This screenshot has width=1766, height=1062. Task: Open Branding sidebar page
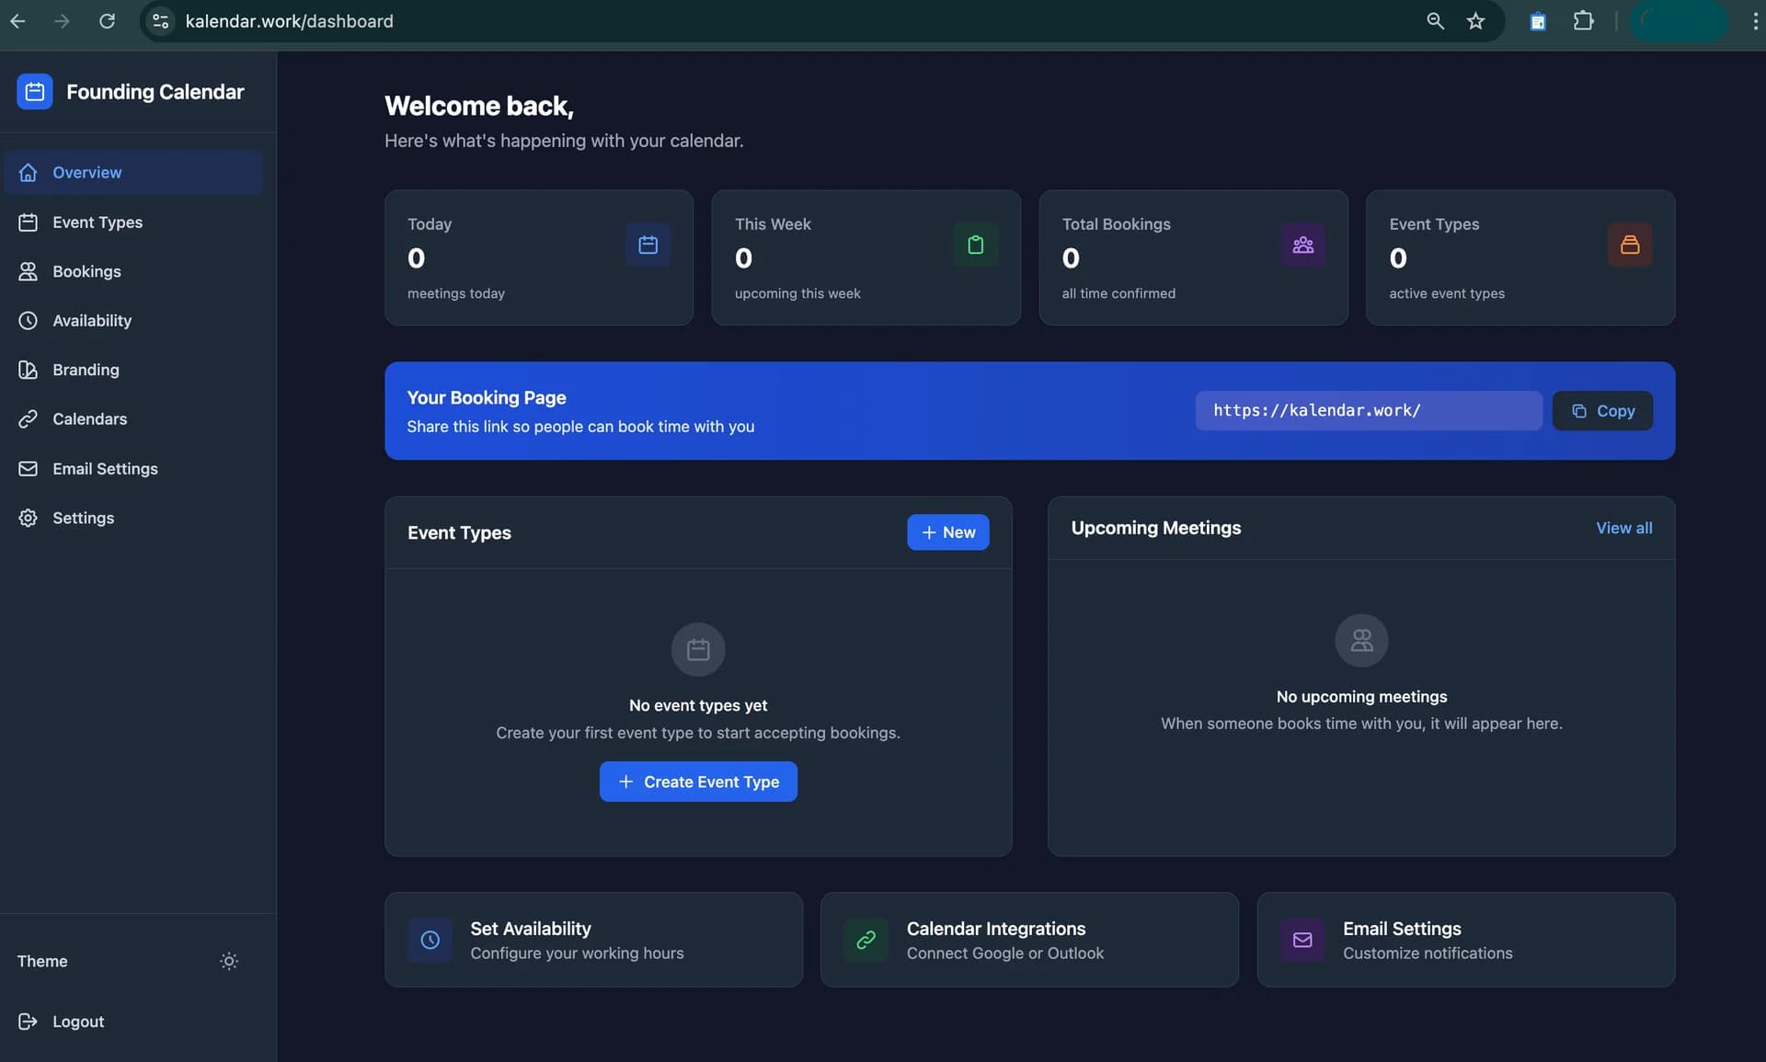pyautogui.click(x=86, y=370)
